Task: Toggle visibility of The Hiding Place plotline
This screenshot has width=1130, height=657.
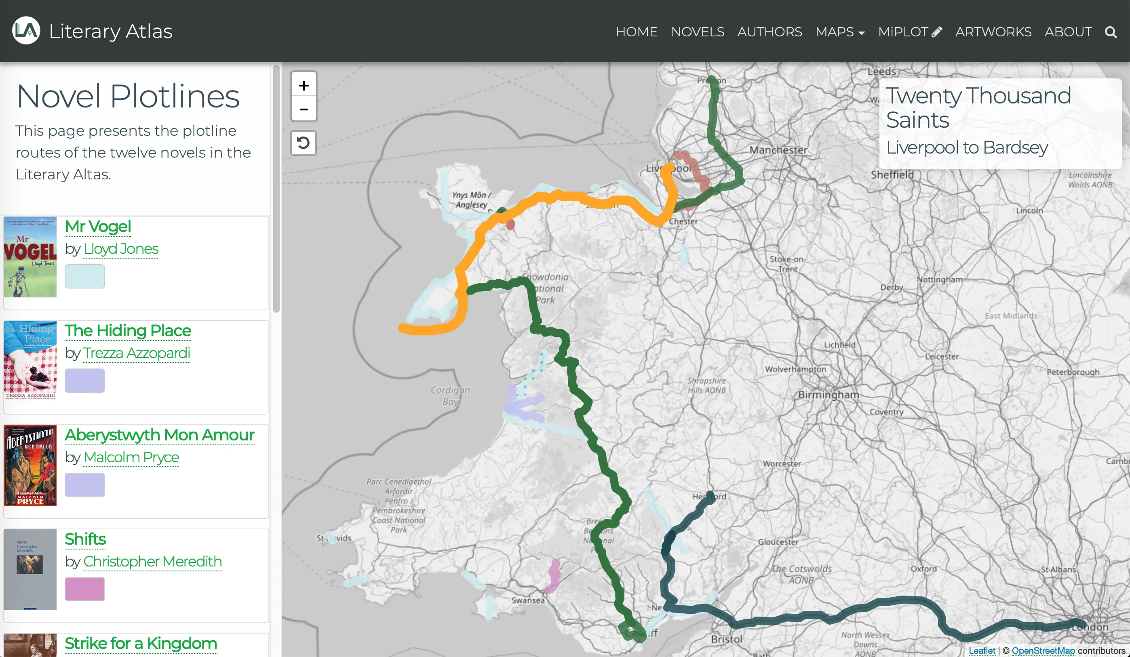Action: tap(84, 381)
